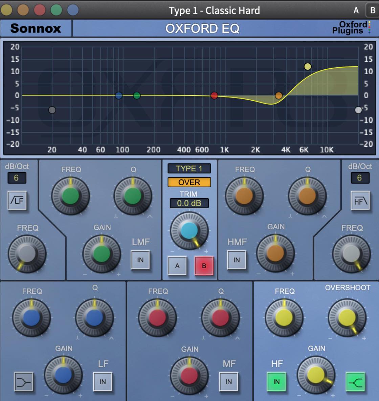Click the red B compare button
This screenshot has height=401, width=379.
tap(204, 266)
